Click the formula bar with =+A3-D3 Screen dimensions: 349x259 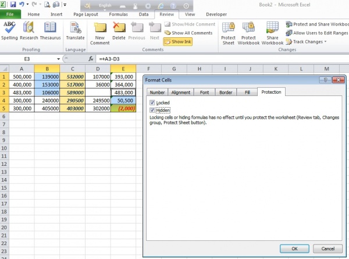coord(223,59)
